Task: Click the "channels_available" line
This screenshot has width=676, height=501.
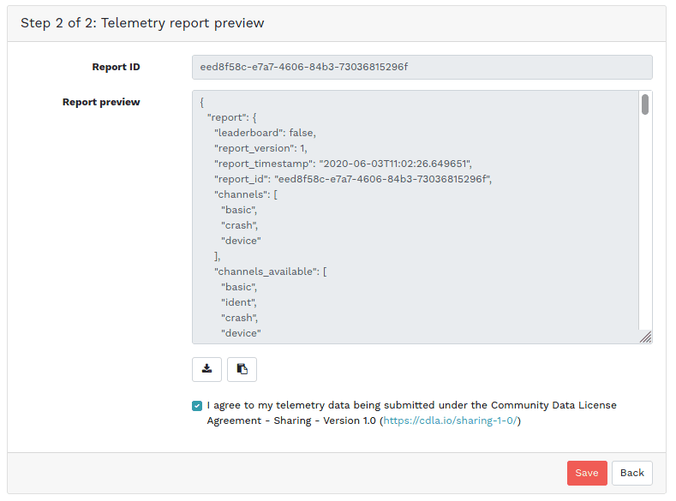Action: pyautogui.click(x=270, y=271)
